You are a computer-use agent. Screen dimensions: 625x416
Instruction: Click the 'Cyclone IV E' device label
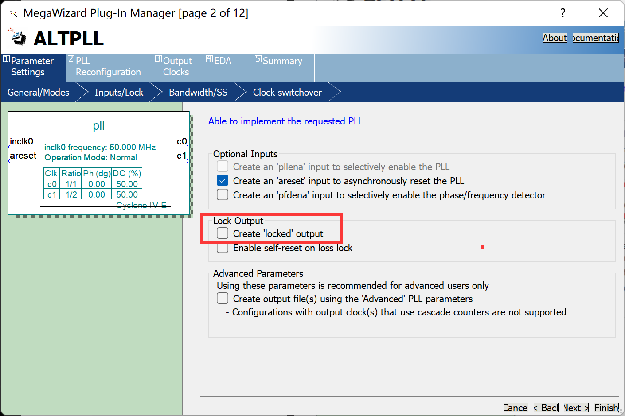(x=141, y=205)
